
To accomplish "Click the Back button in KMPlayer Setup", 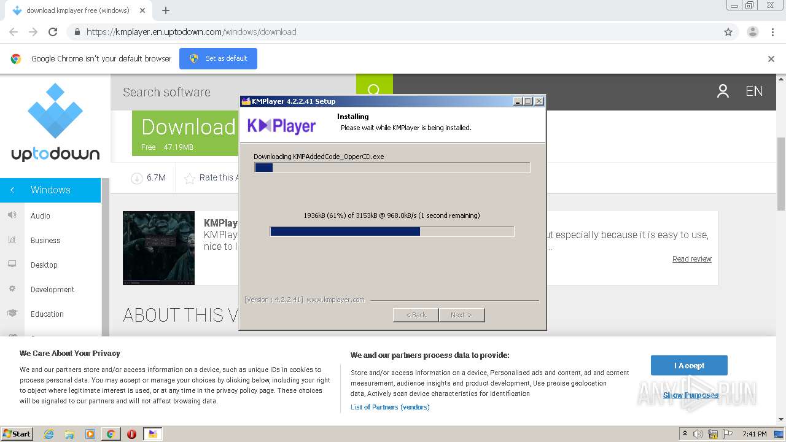I will coord(416,315).
